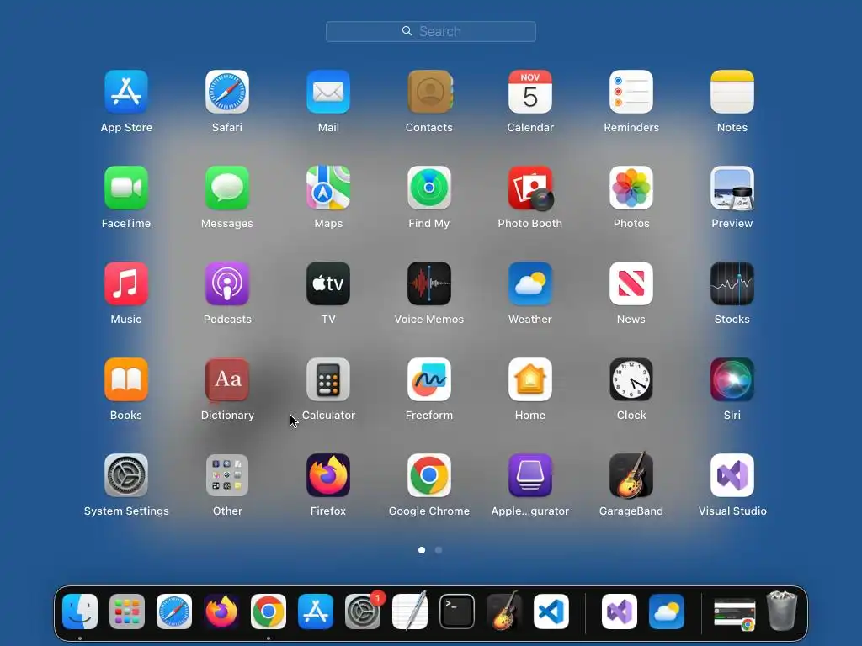The width and height of the screenshot is (862, 646).
Task: Open the Clock app
Action: click(631, 379)
